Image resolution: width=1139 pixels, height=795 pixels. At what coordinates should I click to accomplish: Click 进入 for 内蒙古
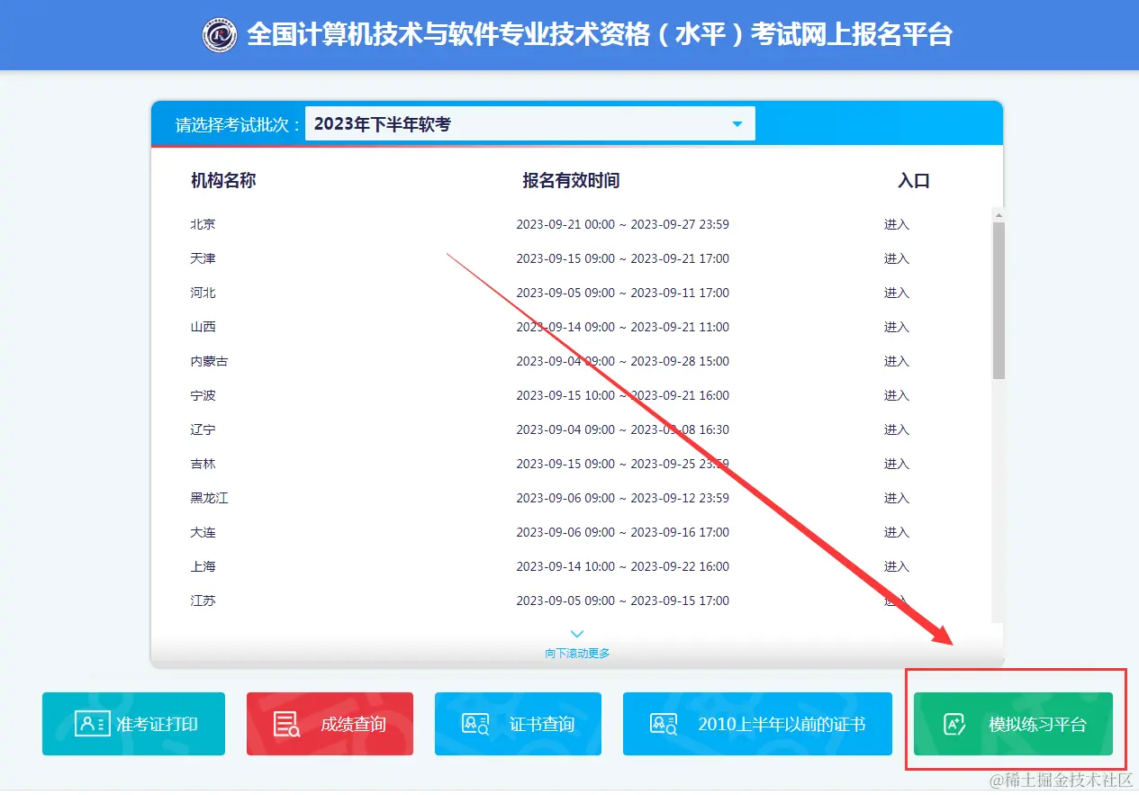pyautogui.click(x=897, y=361)
